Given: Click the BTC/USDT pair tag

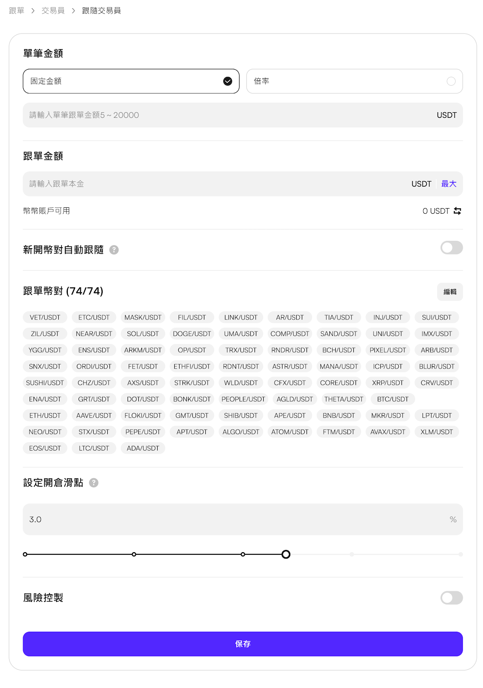Looking at the screenshot, I should point(392,399).
